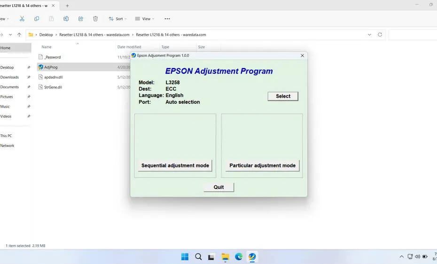Screen dimensions: 437x264
Task: Open Pictures in navigation pane
Action: point(7,97)
